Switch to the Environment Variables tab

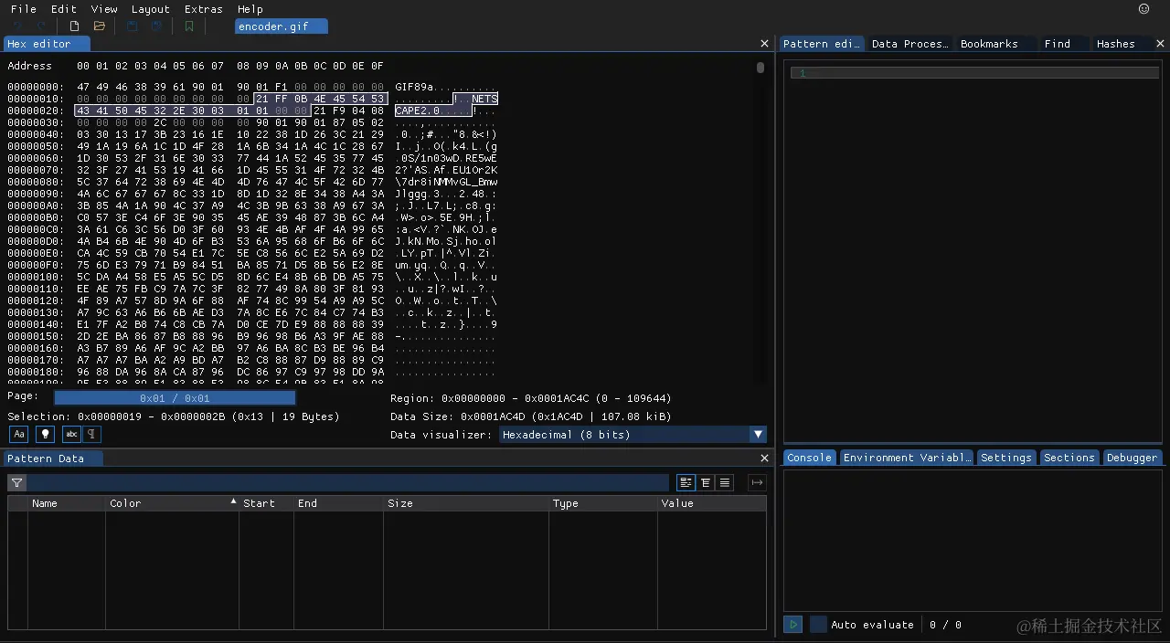click(907, 458)
